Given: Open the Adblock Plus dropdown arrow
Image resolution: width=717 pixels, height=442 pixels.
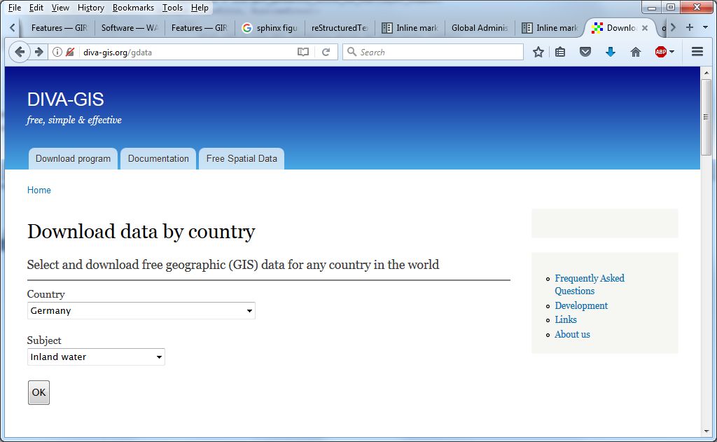Looking at the screenshot, I should pyautogui.click(x=671, y=52).
